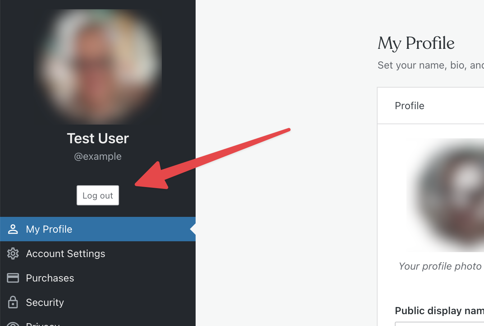Click the @example username text
The width and height of the screenshot is (484, 326).
[98, 157]
